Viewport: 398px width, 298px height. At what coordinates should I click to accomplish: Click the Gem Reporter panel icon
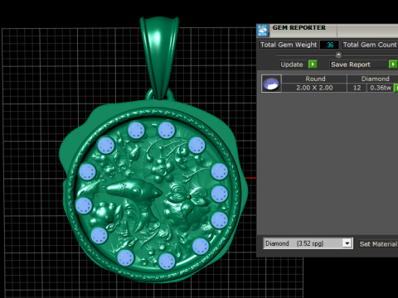coord(262,31)
